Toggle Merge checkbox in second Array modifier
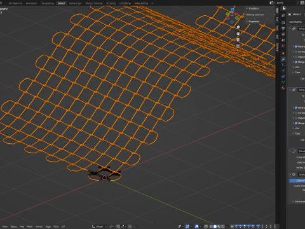Image resolution: width=305 pixels, height=229 pixels. click(x=296, y=123)
